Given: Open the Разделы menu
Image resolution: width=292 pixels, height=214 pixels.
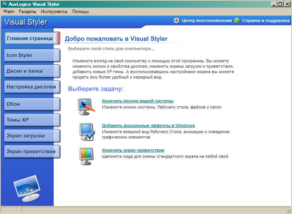Looking at the screenshot, I should (27, 12).
